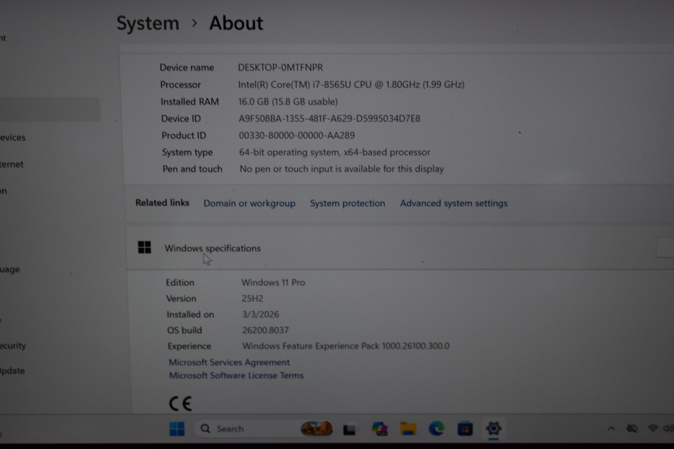Click the taskbar Search box
The image size is (674, 449).
pos(264,429)
